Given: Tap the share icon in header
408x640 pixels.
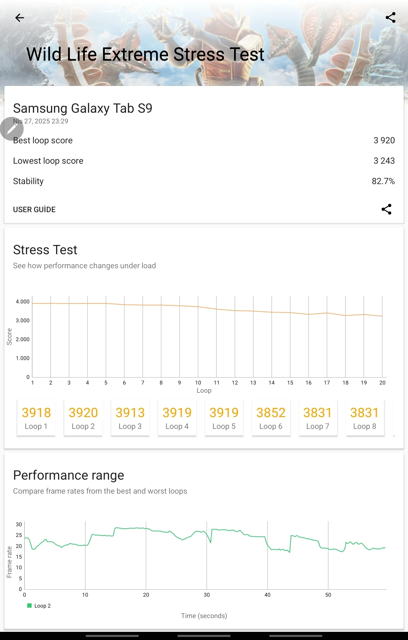Looking at the screenshot, I should click(x=390, y=18).
